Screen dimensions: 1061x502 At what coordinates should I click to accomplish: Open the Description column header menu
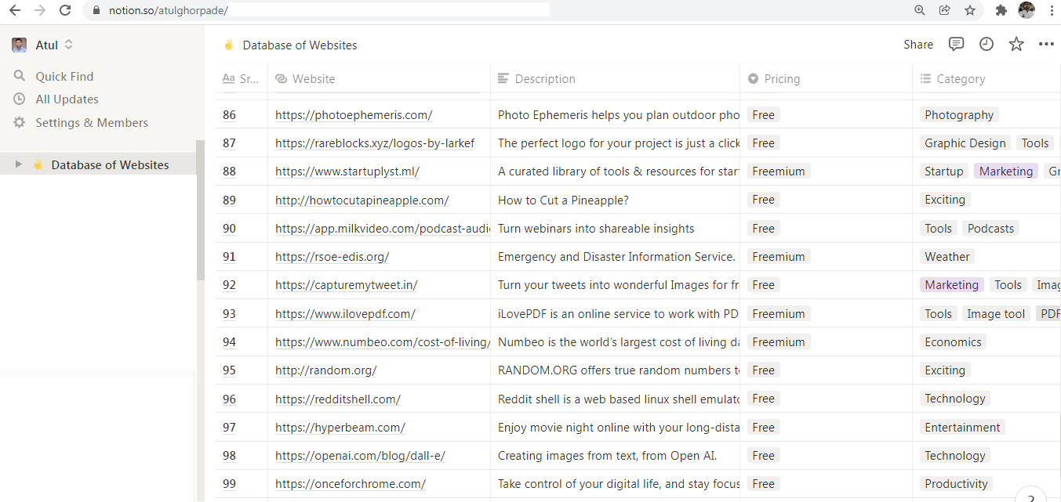coord(615,78)
